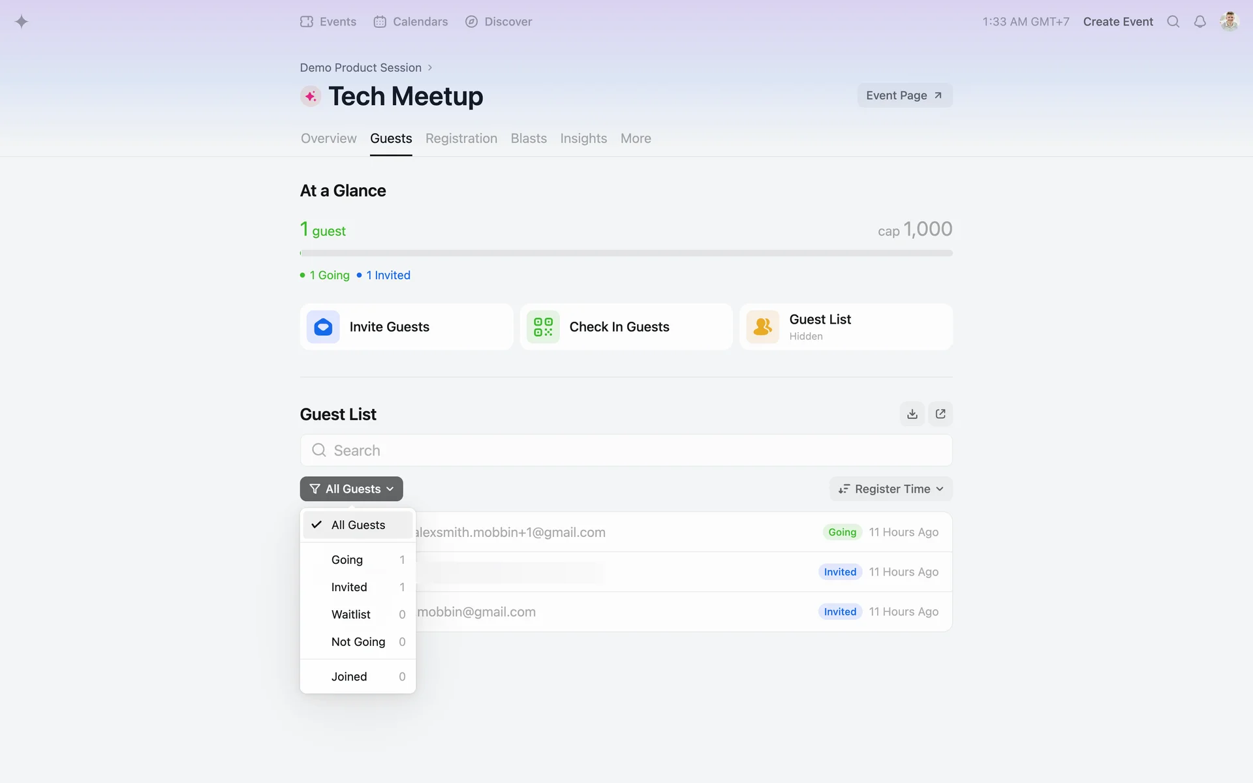Switch to the Registration tab
This screenshot has height=783, width=1253.
tap(461, 138)
